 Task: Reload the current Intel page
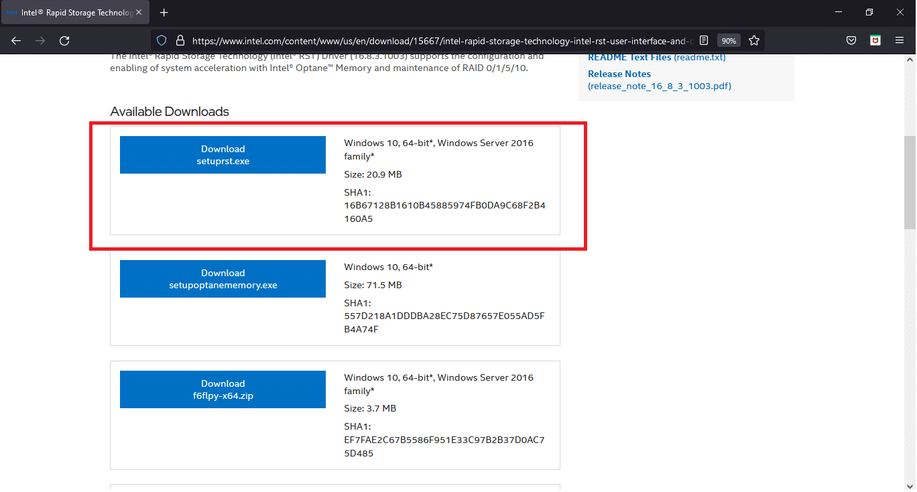pos(64,41)
